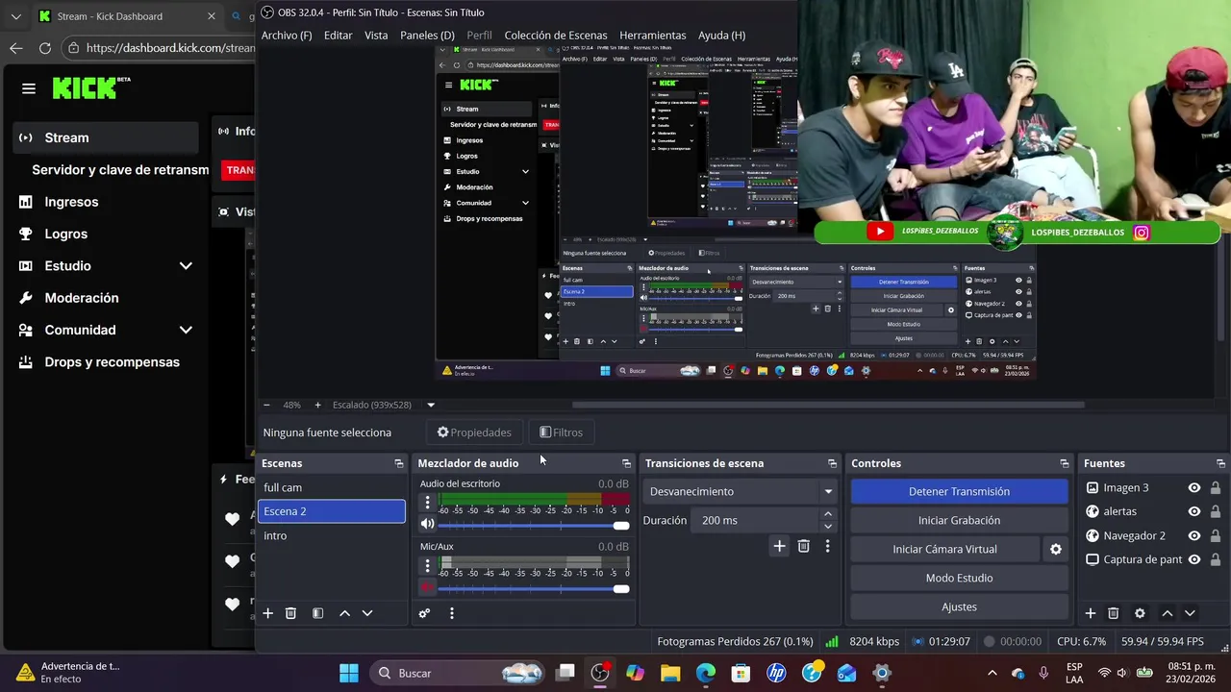
Task: Unmute the Mic/Aux speaker icon
Action: (427, 587)
